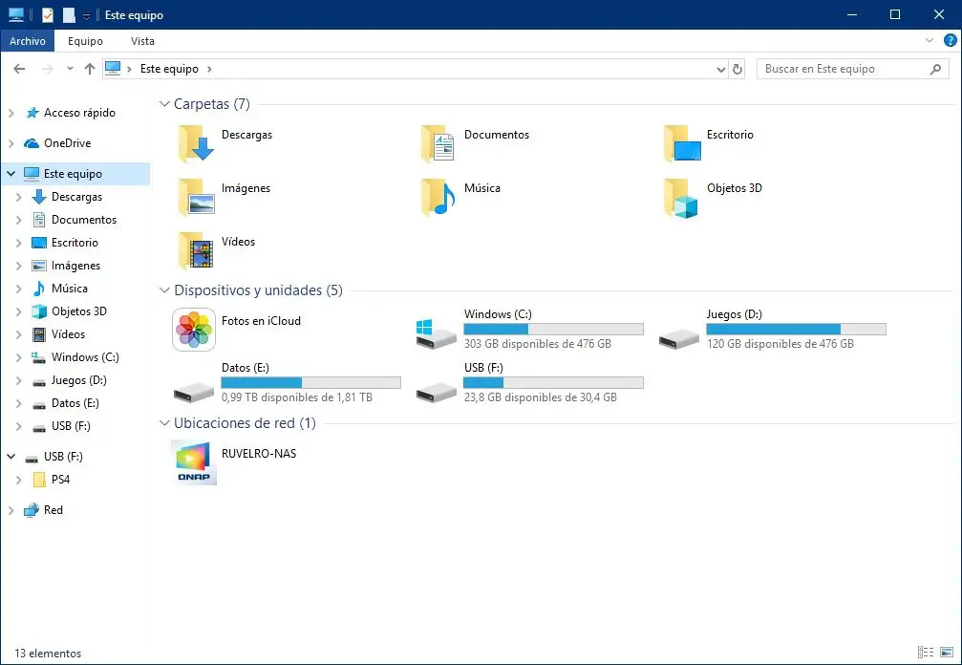Select the Windows (C:) drive icon

pos(437,334)
